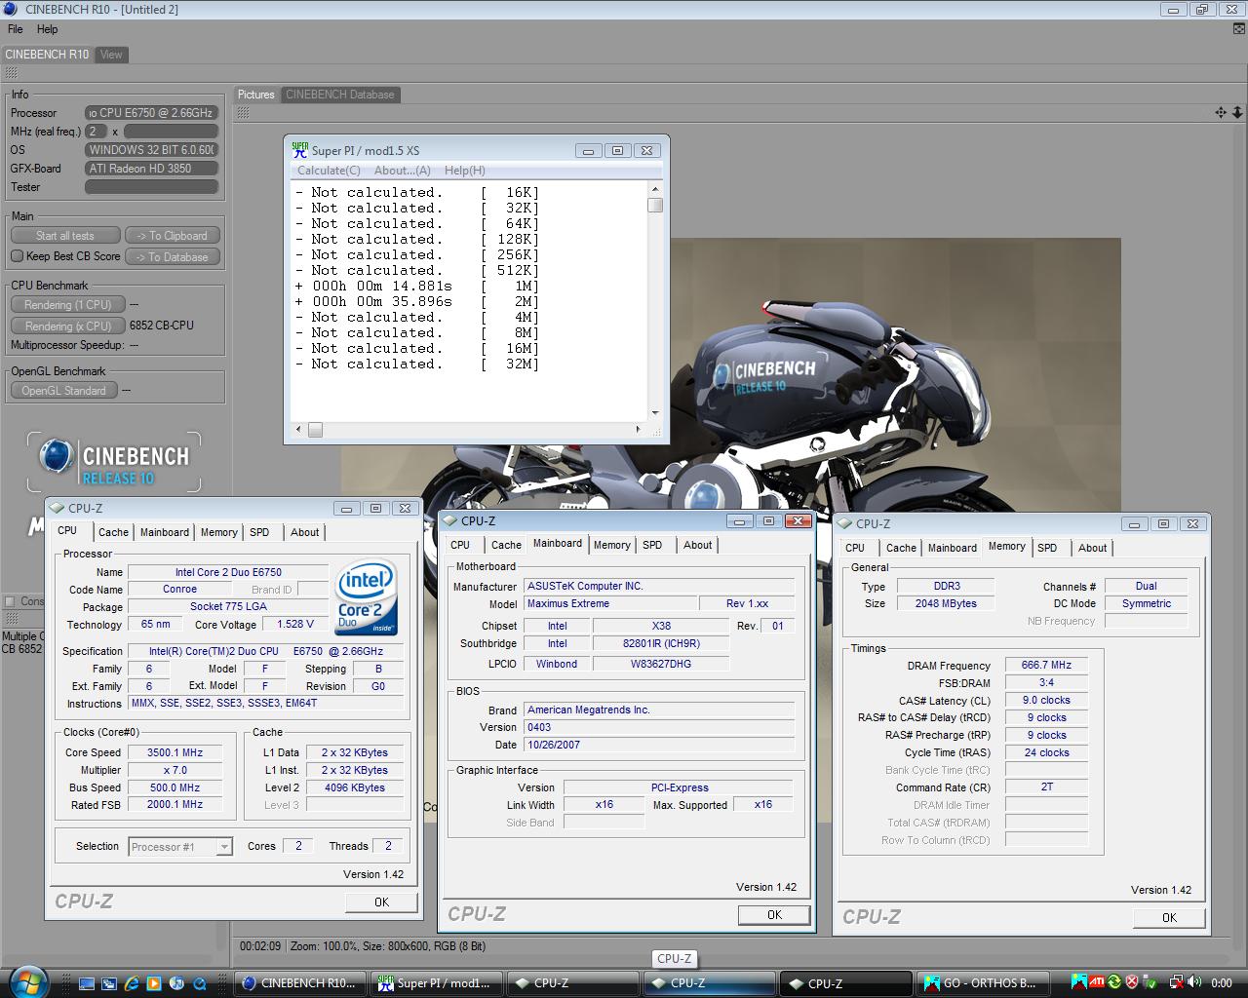Screen dimensions: 1248x998
Task: Switch to CINEBENCH Database tab
Action: pyautogui.click(x=339, y=95)
